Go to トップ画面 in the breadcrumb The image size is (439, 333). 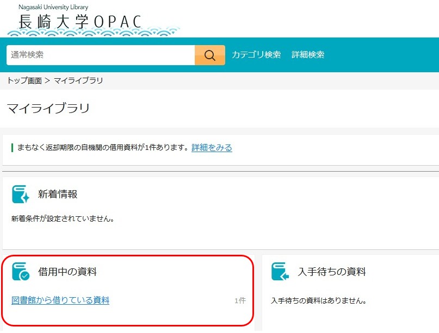tap(24, 80)
